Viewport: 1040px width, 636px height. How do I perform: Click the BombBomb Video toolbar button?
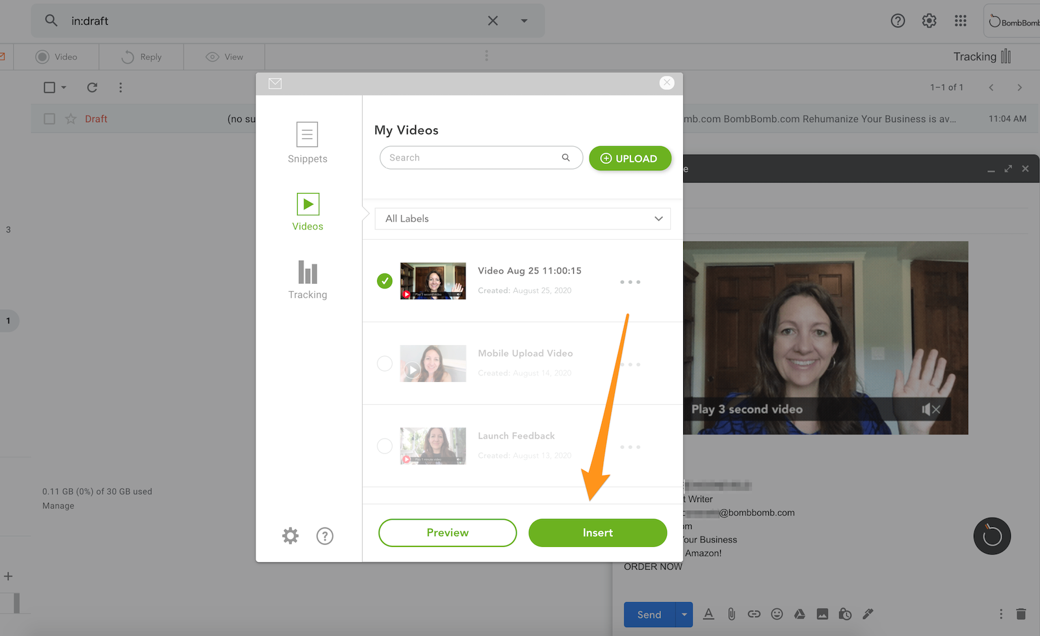point(57,57)
